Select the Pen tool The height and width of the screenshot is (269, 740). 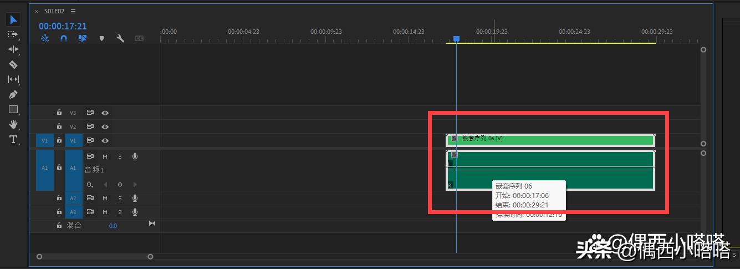tap(13, 94)
